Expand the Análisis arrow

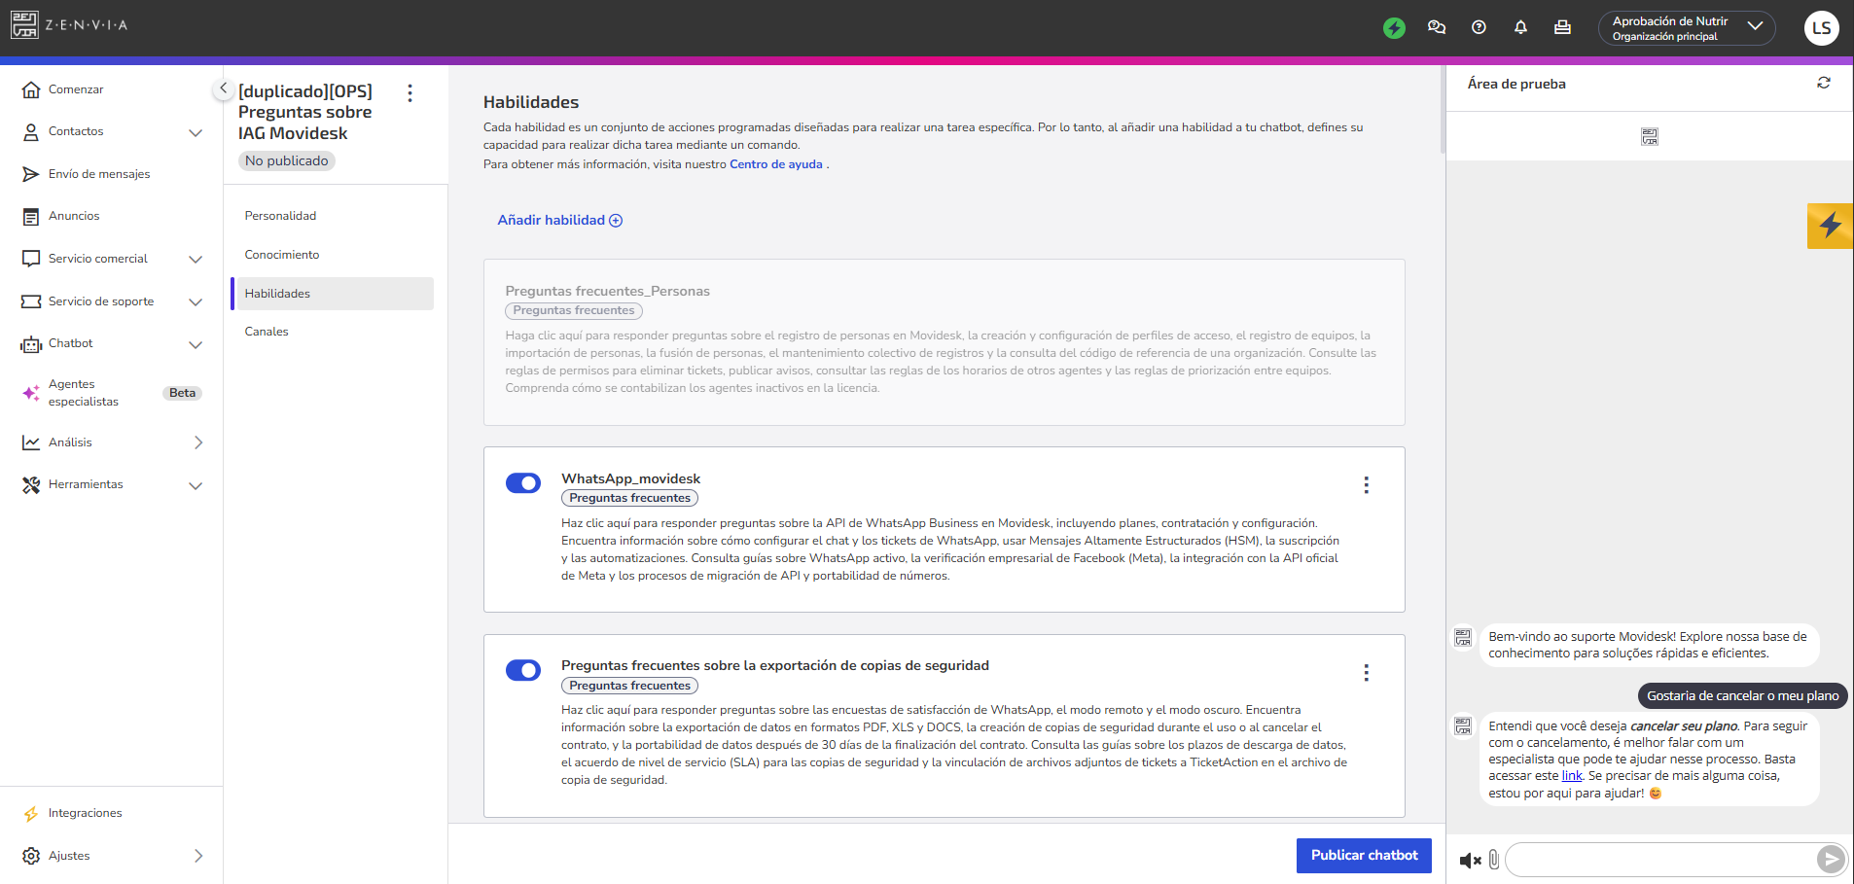pyautogui.click(x=197, y=442)
